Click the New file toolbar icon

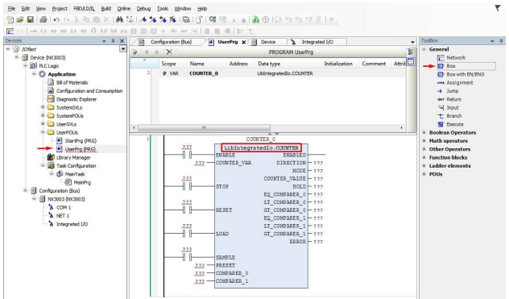pyautogui.click(x=10, y=20)
